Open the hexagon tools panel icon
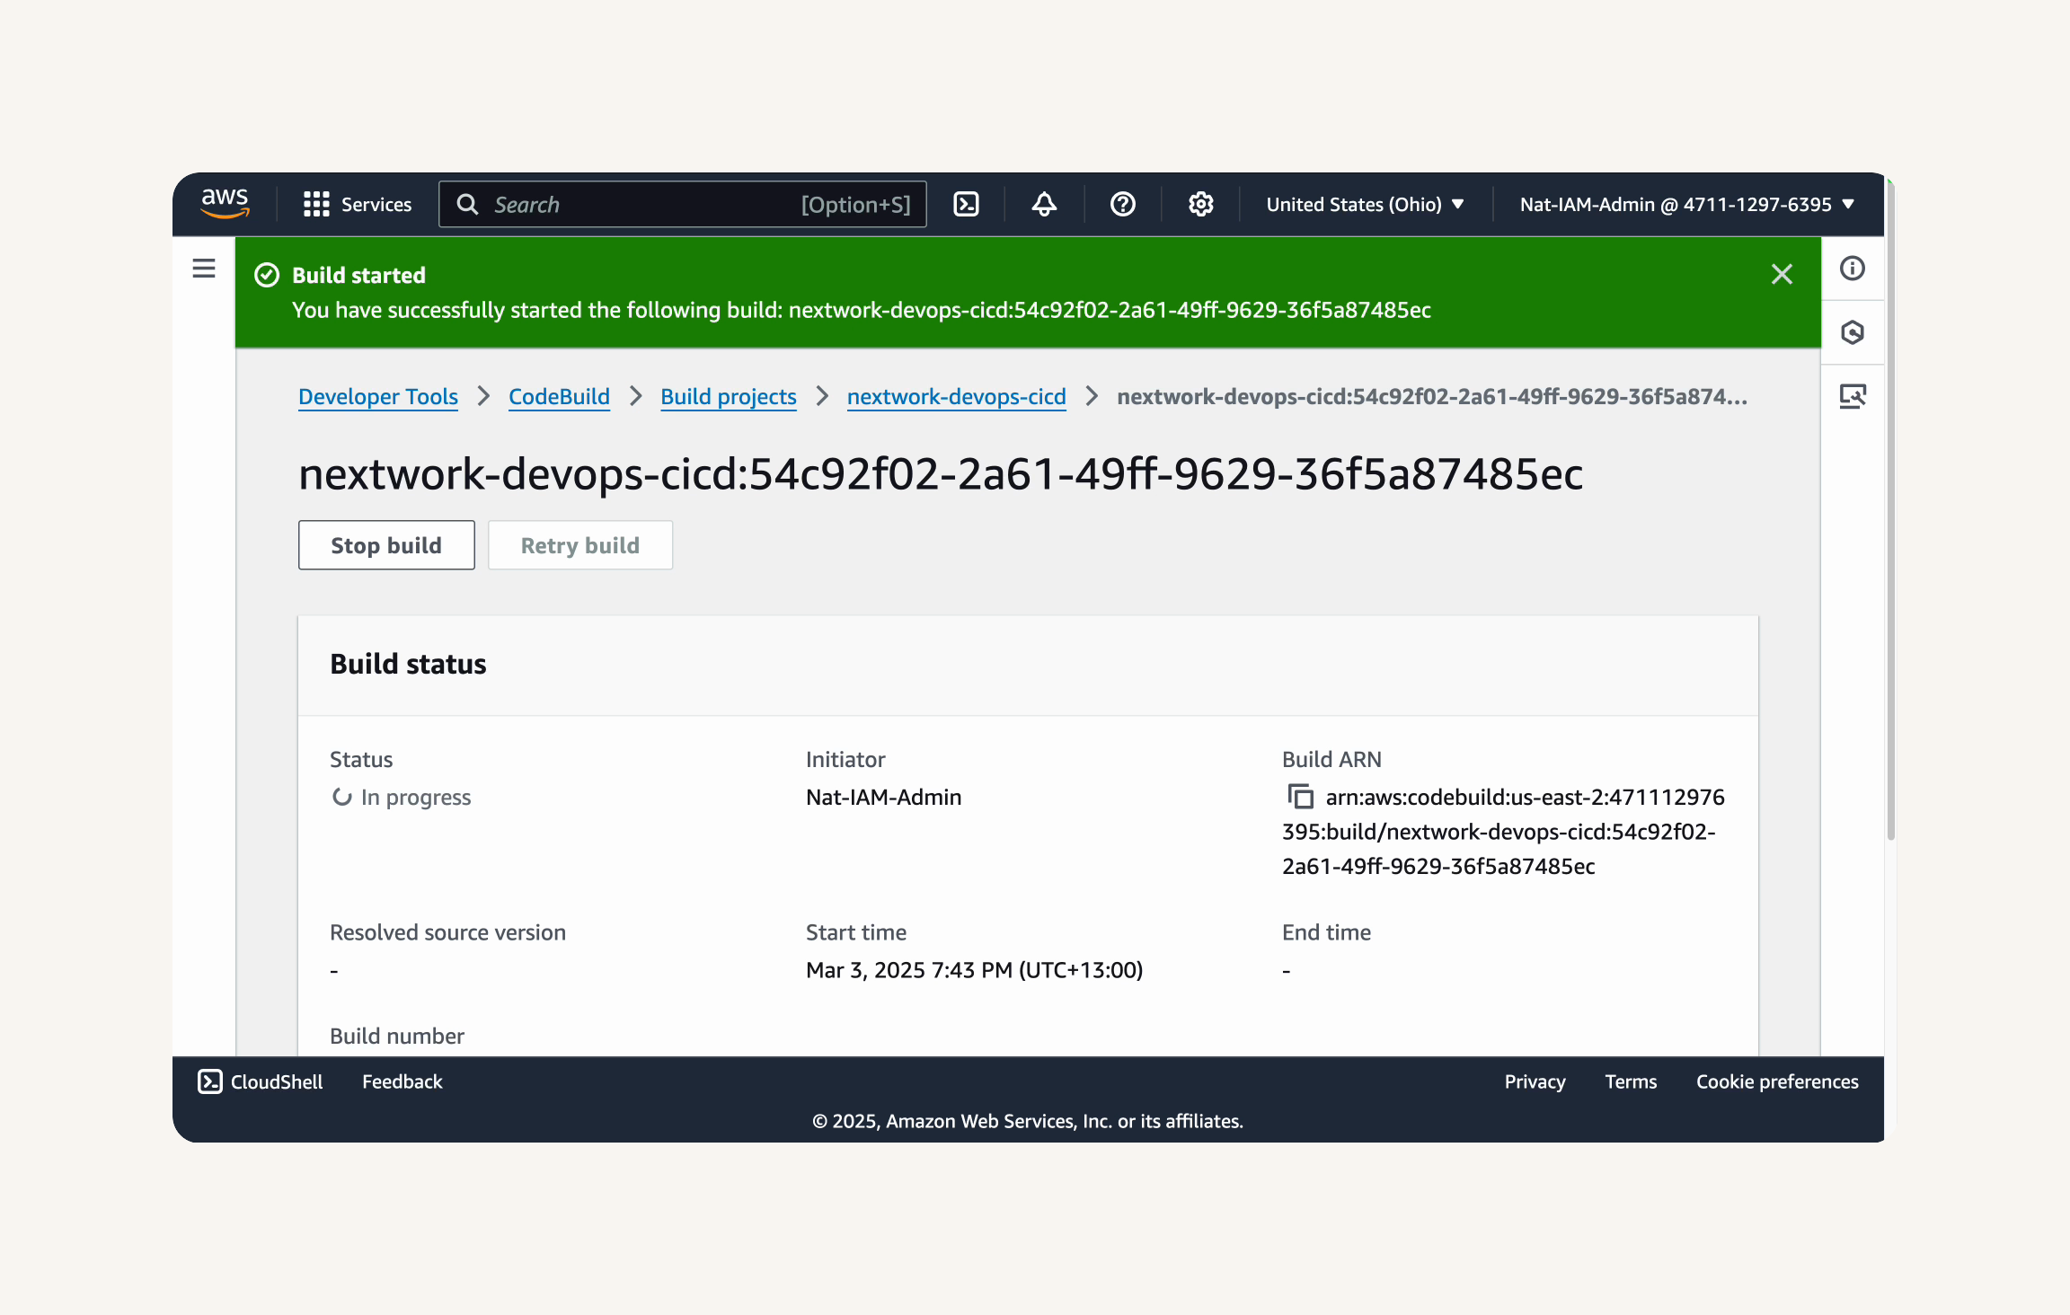Viewport: 2070px width, 1315px height. [x=1853, y=332]
